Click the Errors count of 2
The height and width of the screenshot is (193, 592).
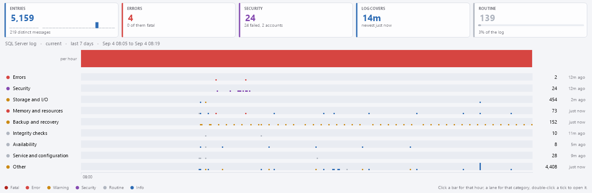(x=556, y=77)
